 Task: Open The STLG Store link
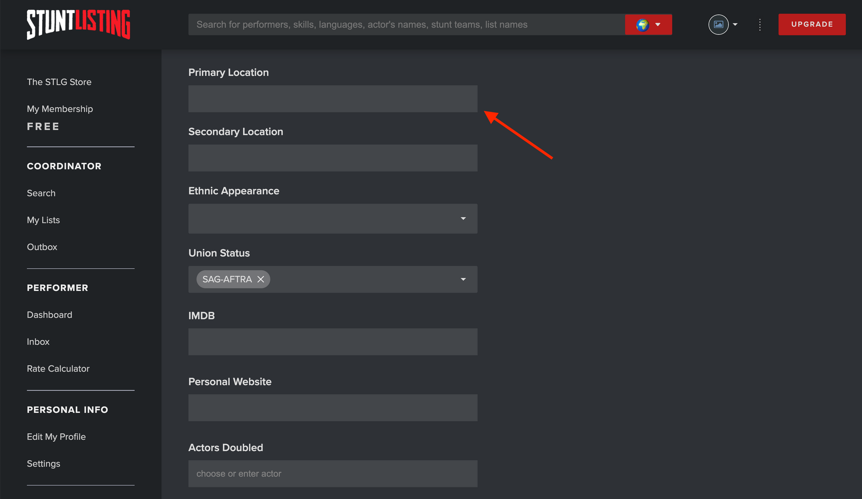[59, 82]
